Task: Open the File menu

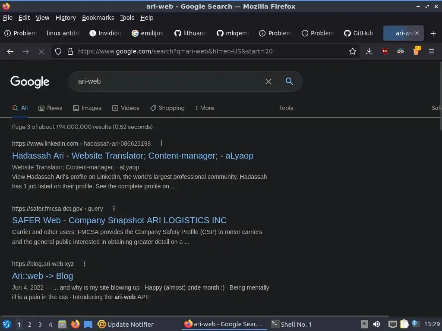Action: 8,18
